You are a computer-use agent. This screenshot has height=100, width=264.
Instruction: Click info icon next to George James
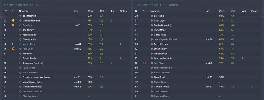(x=152, y=87)
